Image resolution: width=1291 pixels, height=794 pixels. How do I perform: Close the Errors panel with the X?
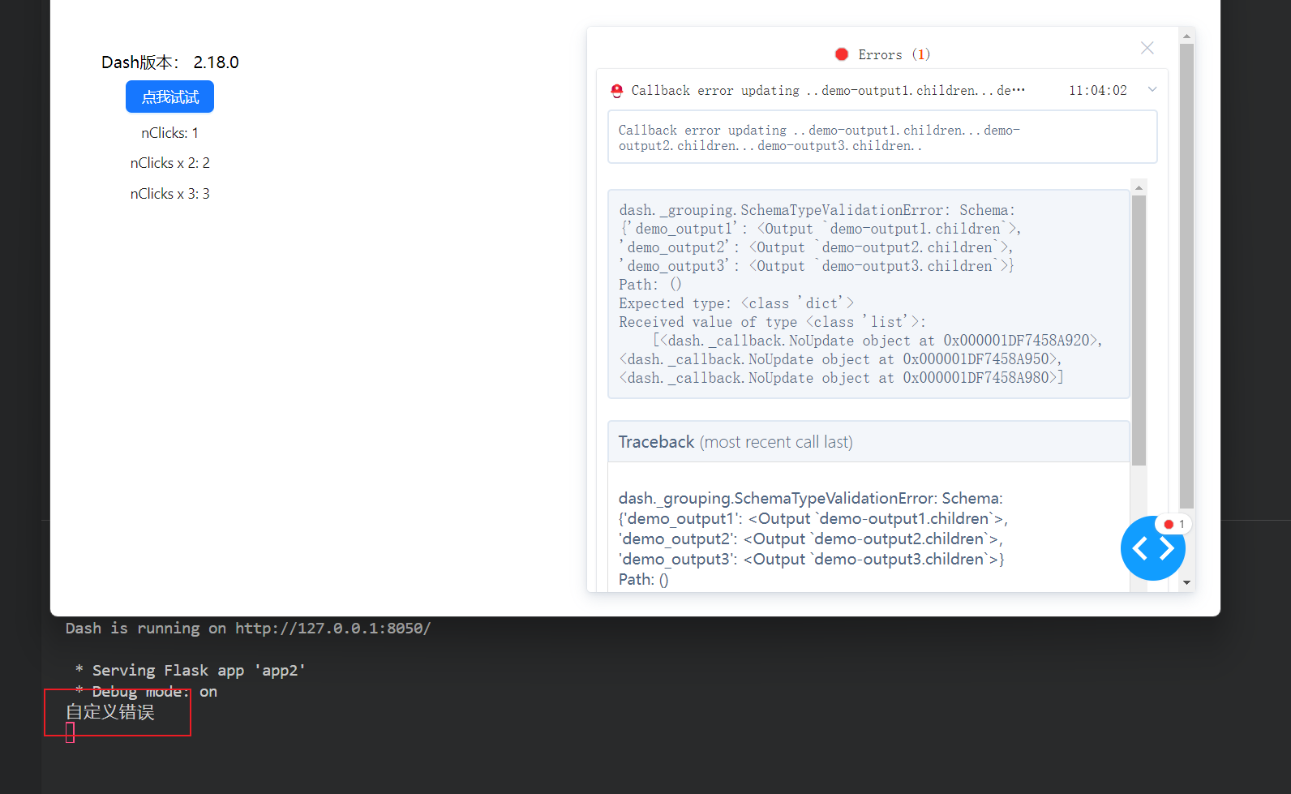click(1147, 48)
